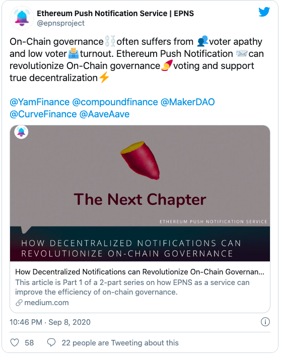This screenshot has height=355, width=281.
Task: Open the @compoundfinance mention
Action: (115, 102)
